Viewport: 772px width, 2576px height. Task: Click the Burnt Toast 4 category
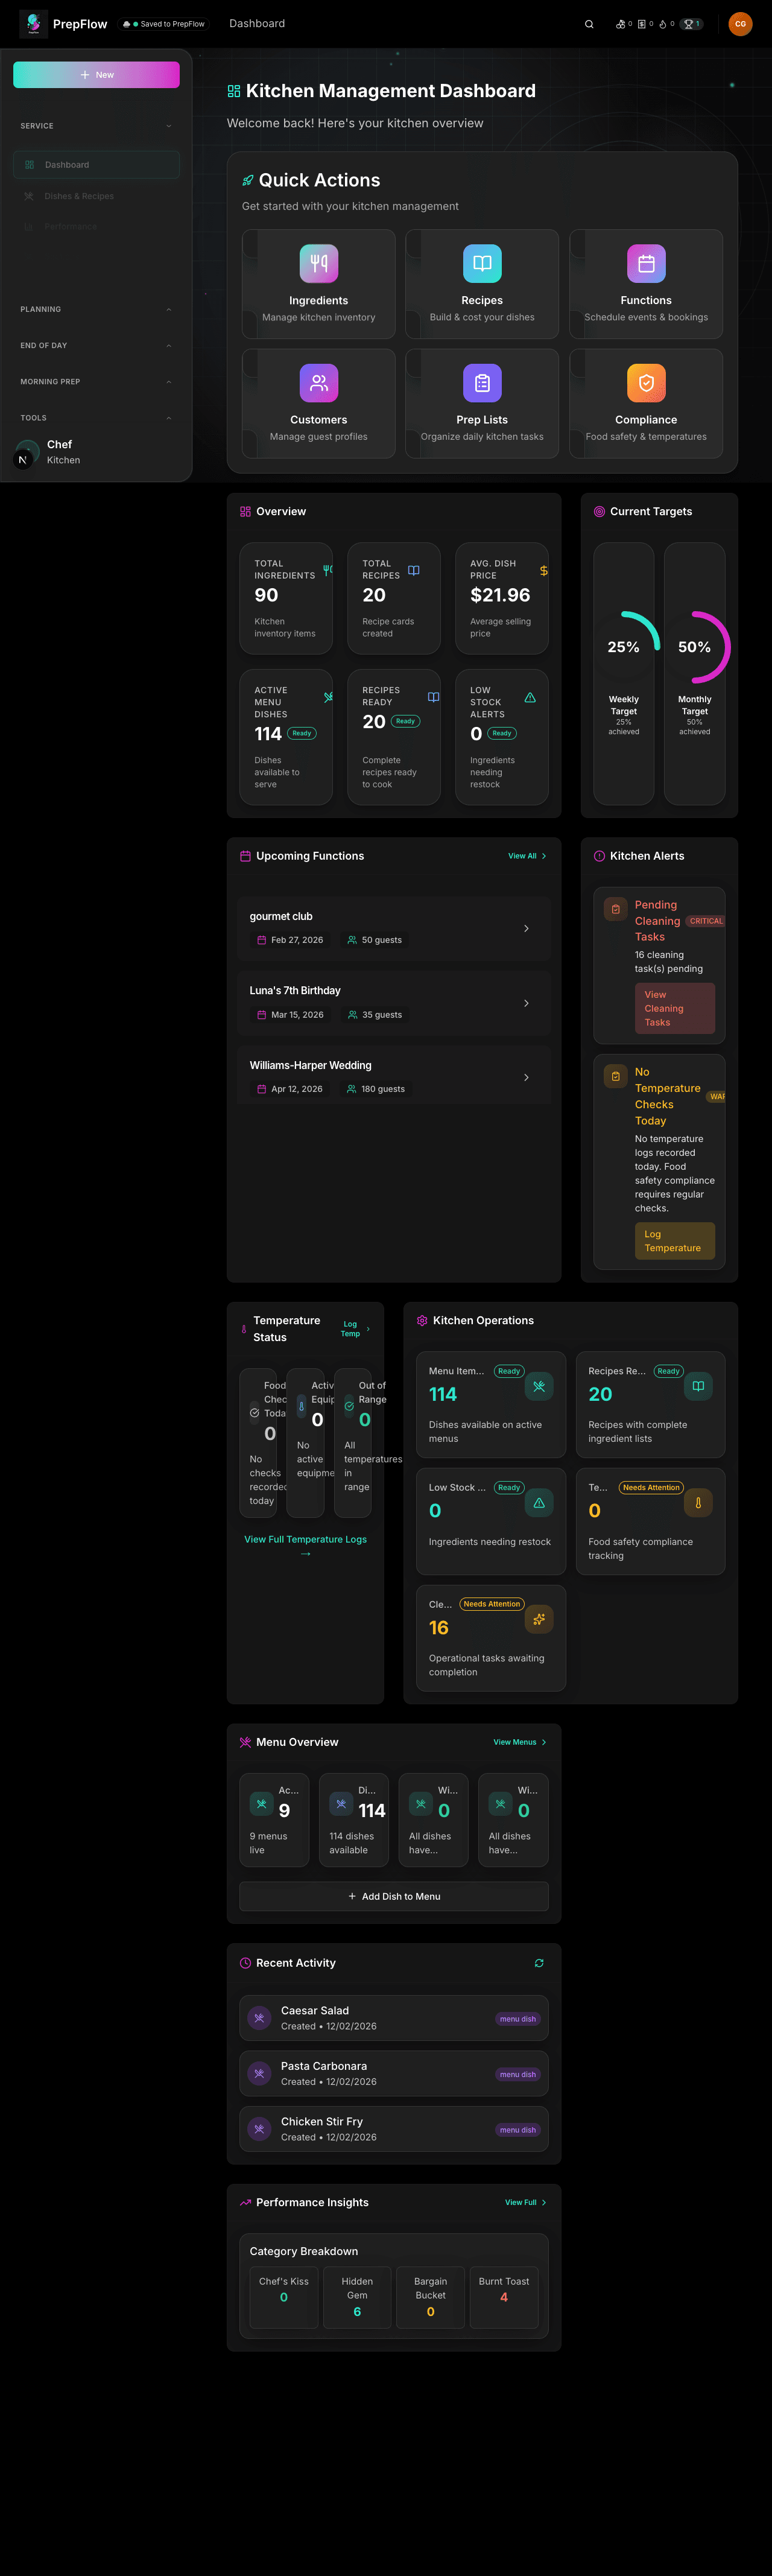click(x=504, y=2297)
